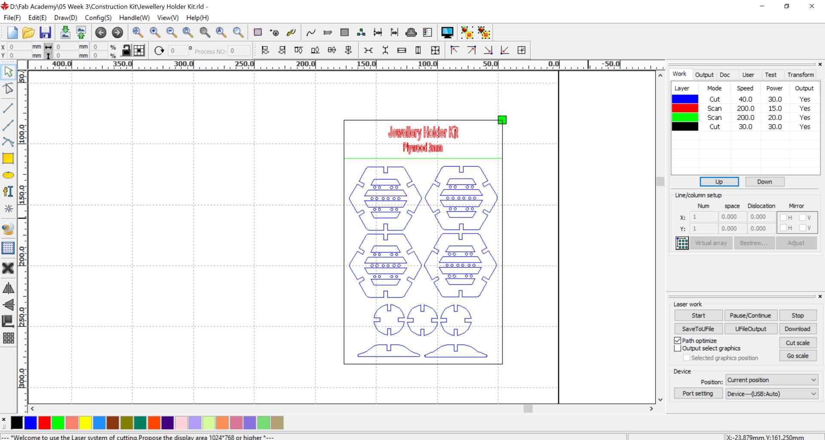Pick the yellow swatch in the bottom palette
Viewport: 825px width, 440px height.
click(x=85, y=423)
